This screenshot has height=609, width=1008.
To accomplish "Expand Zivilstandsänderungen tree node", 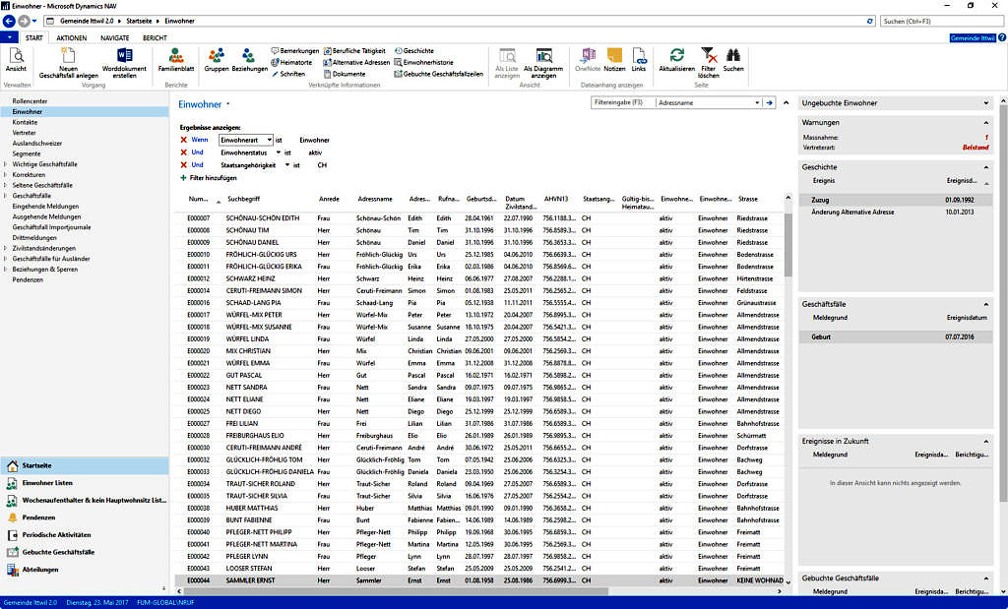I will pos(6,248).
